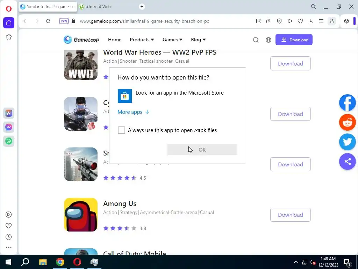Open Aria AI sidebar icon
This screenshot has width=358, height=269.
pyautogui.click(x=9, y=113)
